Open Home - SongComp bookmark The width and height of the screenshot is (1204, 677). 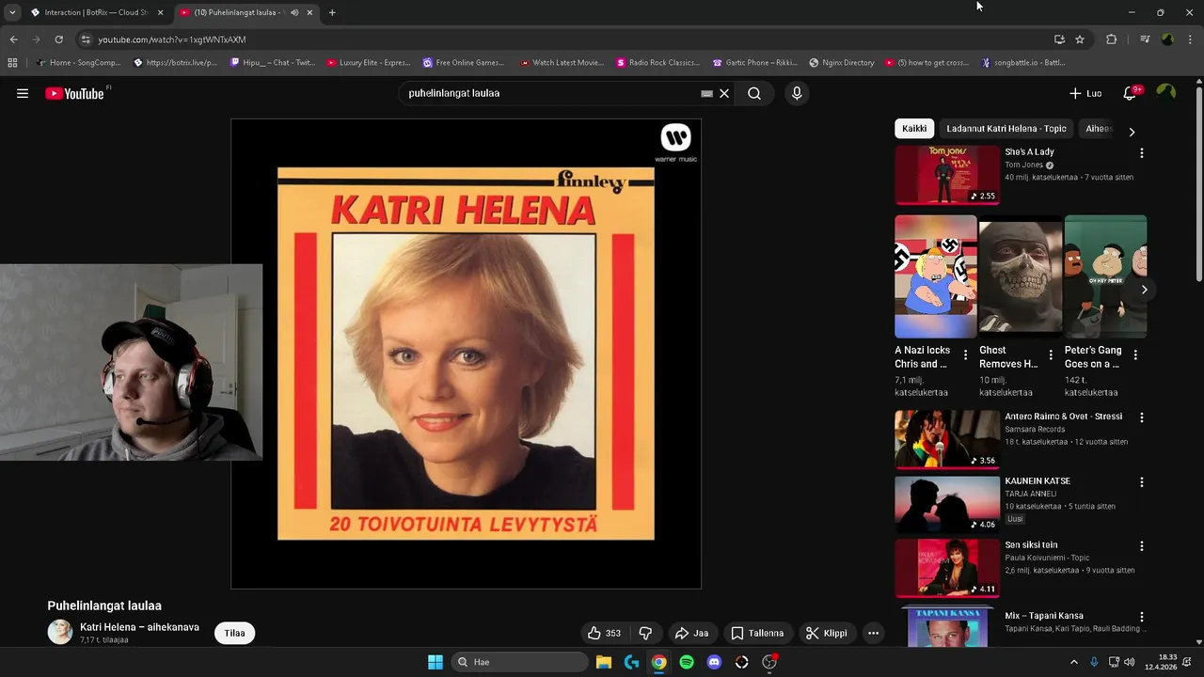point(78,63)
